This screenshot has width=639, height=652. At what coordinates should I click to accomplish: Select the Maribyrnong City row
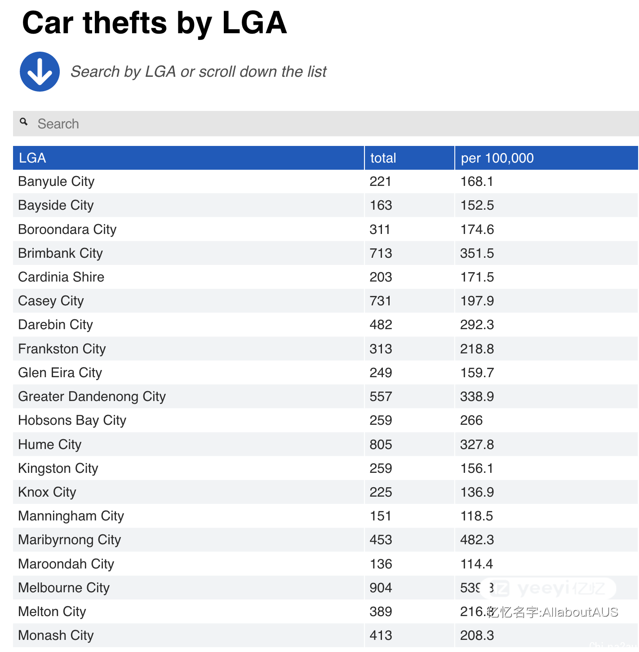(325, 540)
